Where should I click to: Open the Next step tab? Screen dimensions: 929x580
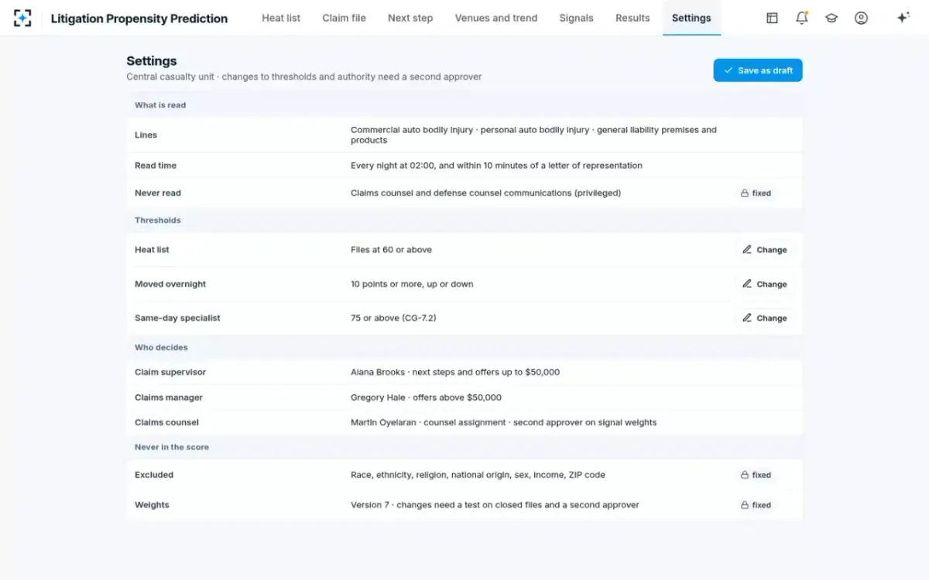point(410,18)
